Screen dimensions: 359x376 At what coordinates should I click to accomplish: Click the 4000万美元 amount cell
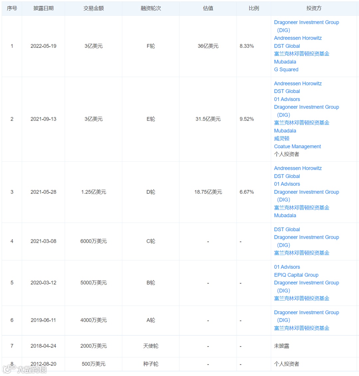94,320
